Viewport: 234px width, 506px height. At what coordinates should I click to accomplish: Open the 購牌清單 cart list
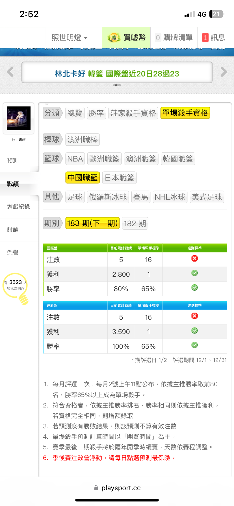coord(174,38)
